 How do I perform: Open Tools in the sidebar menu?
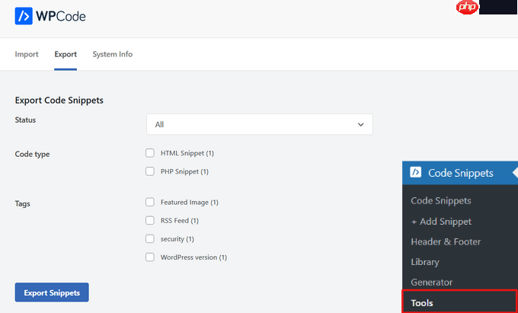[422, 302]
